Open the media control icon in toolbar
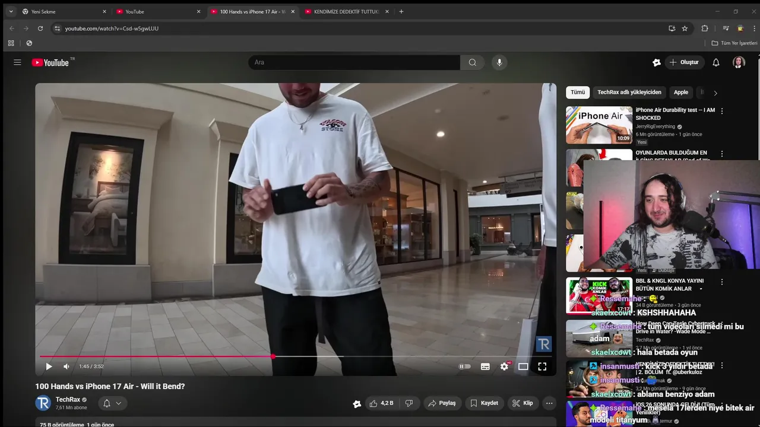Screen dimensions: 760x427 [726, 28]
